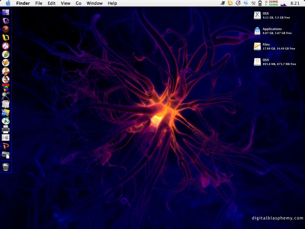Open the Finder application menu
The width and height of the screenshot is (305, 229).
pos(23,3)
